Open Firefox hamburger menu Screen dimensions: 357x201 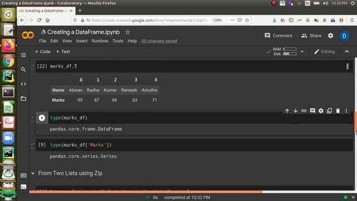coord(352,20)
